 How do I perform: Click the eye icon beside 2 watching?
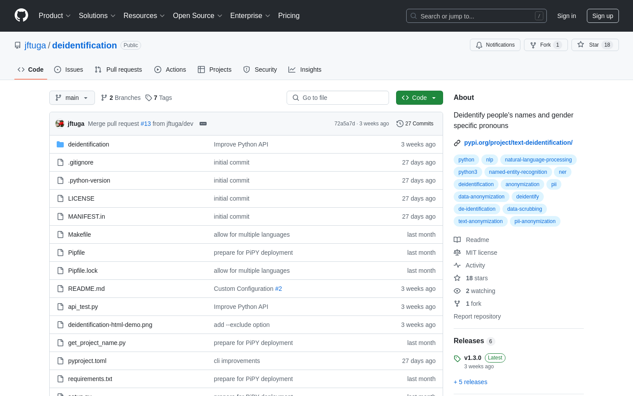(x=457, y=291)
